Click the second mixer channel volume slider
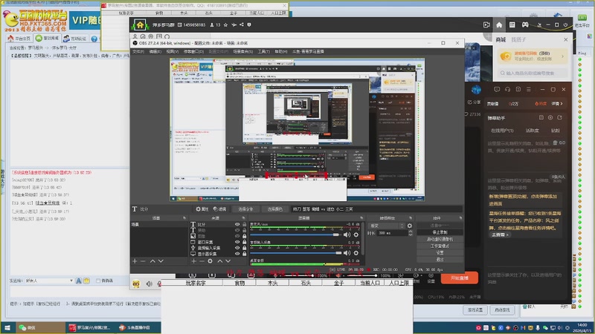Screen dimensions: 595x334 click(295, 253)
